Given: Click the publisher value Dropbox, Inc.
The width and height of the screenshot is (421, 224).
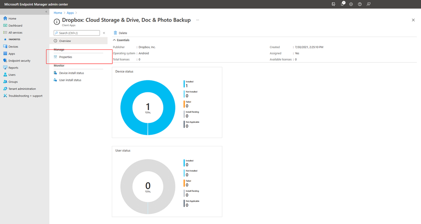Looking at the screenshot, I should 147,47.
